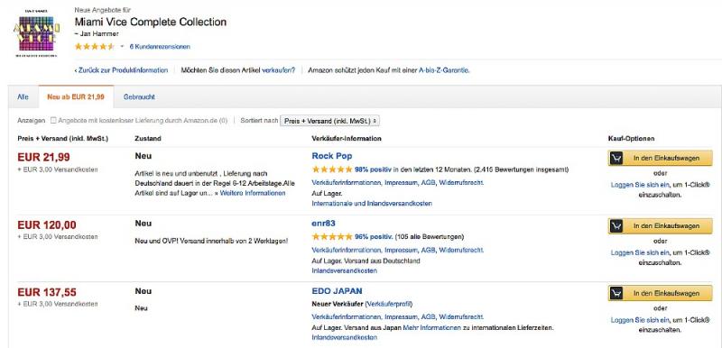722x348 pixels.
Task: Expand Weitere Informationen on the Rock Pop offer
Action: click(x=253, y=193)
